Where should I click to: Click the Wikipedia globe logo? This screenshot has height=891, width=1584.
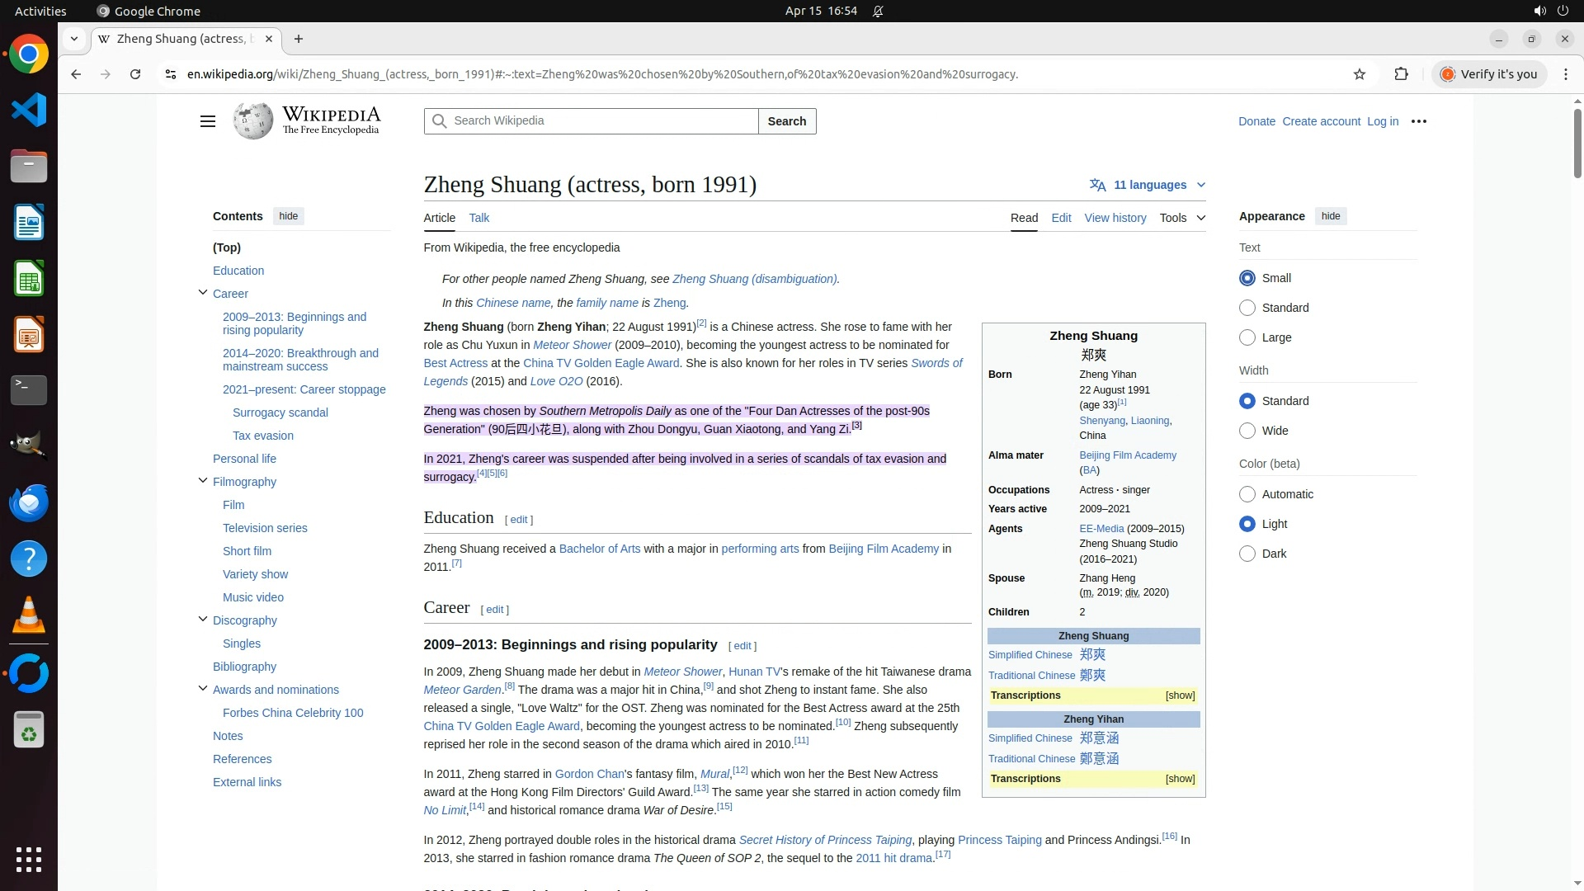[x=252, y=121]
